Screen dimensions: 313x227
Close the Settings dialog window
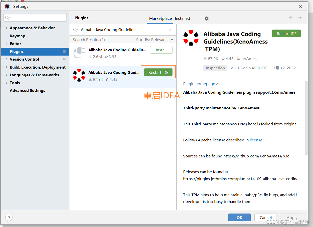pos(300,6)
